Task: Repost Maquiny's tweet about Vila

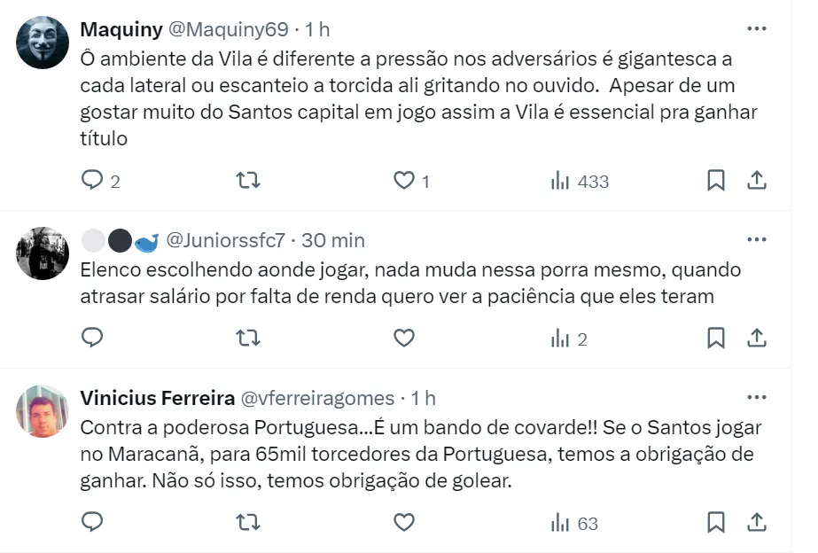Action: point(248,181)
